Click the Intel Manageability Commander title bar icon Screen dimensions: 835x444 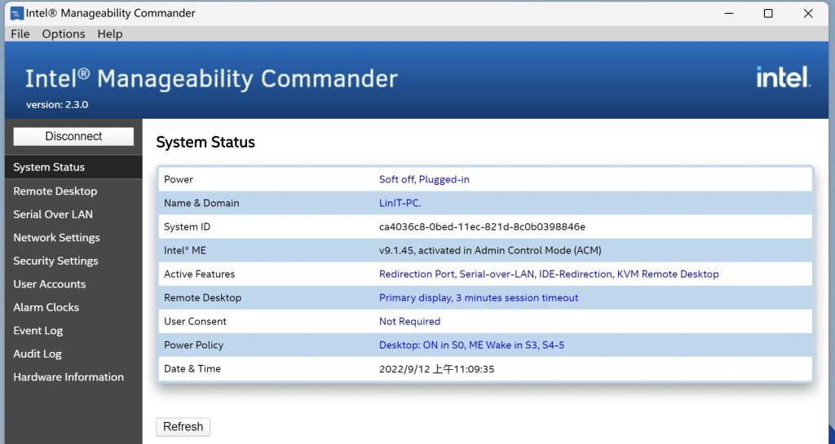(x=17, y=13)
